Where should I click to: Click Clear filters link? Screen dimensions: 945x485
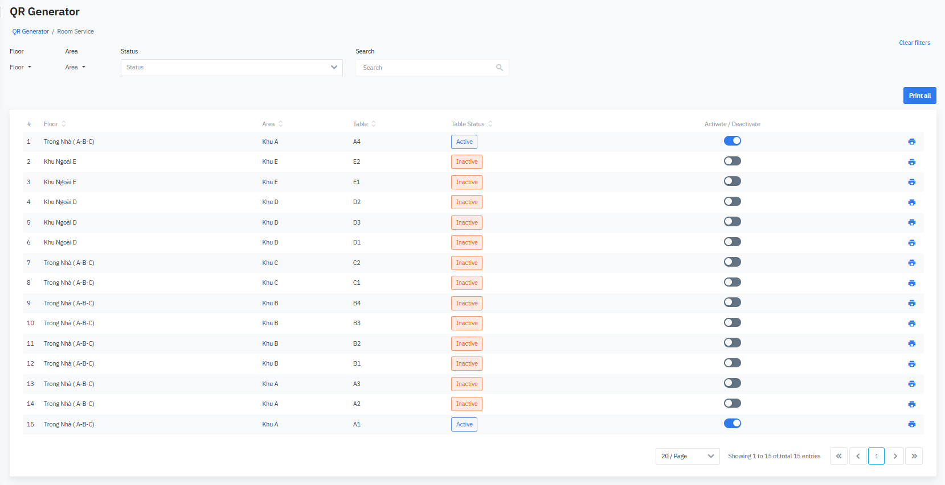[914, 43]
